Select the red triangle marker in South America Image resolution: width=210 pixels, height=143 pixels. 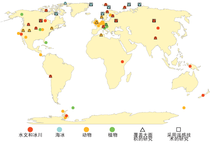pos(50,76)
